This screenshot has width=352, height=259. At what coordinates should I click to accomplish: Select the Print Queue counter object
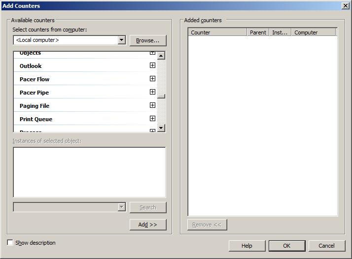pos(36,119)
